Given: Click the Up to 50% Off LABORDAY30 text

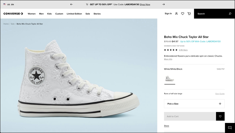Looking at the screenshot, I should pyautogui.click(x=200, y=42).
